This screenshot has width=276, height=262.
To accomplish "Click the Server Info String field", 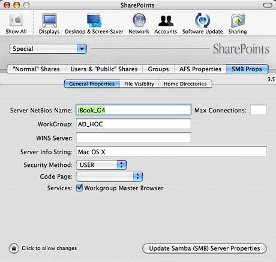I will pyautogui.click(x=171, y=152).
